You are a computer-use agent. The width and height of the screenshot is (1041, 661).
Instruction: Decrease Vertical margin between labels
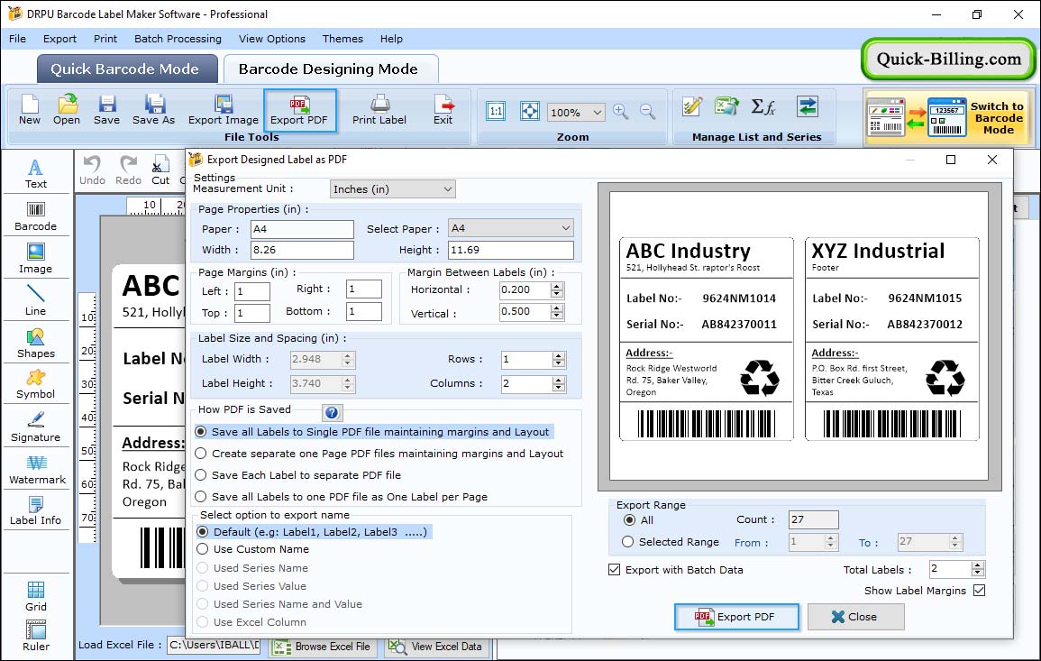tap(558, 316)
